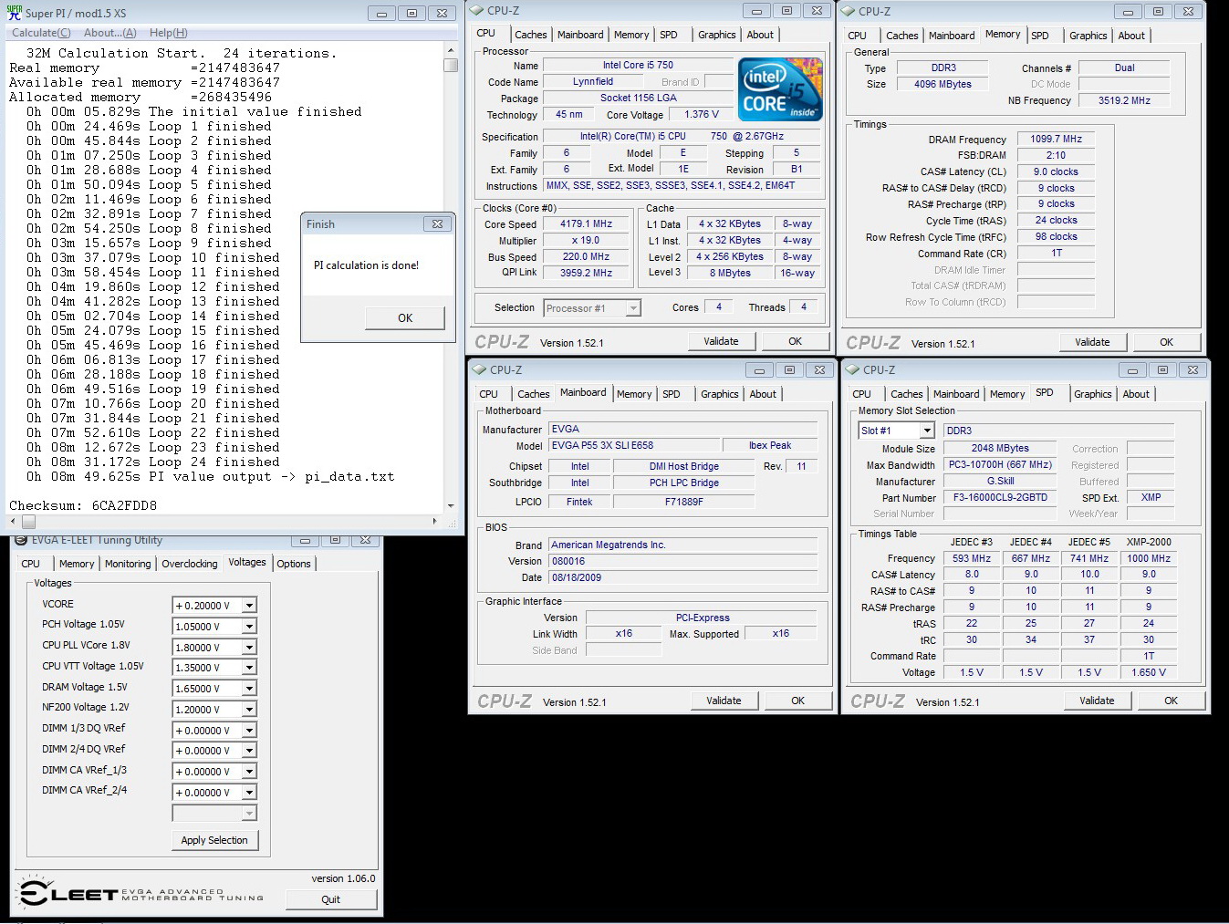Click Validate in CPU-Z SPD window

1097,701
